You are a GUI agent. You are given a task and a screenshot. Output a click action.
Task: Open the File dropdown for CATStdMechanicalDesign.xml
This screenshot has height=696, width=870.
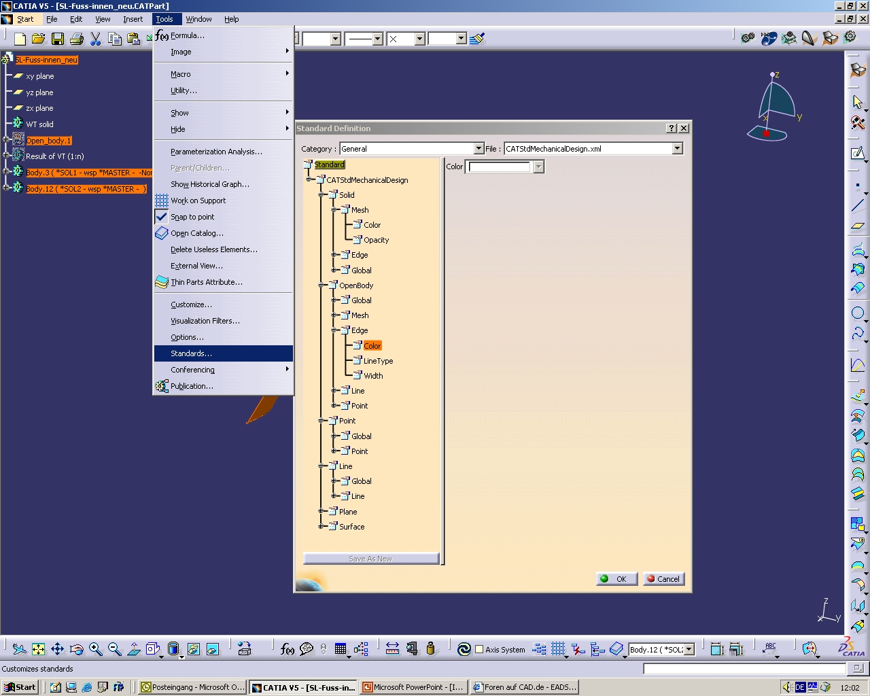click(677, 149)
